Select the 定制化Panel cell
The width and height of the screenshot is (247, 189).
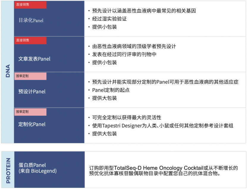(x=49, y=126)
